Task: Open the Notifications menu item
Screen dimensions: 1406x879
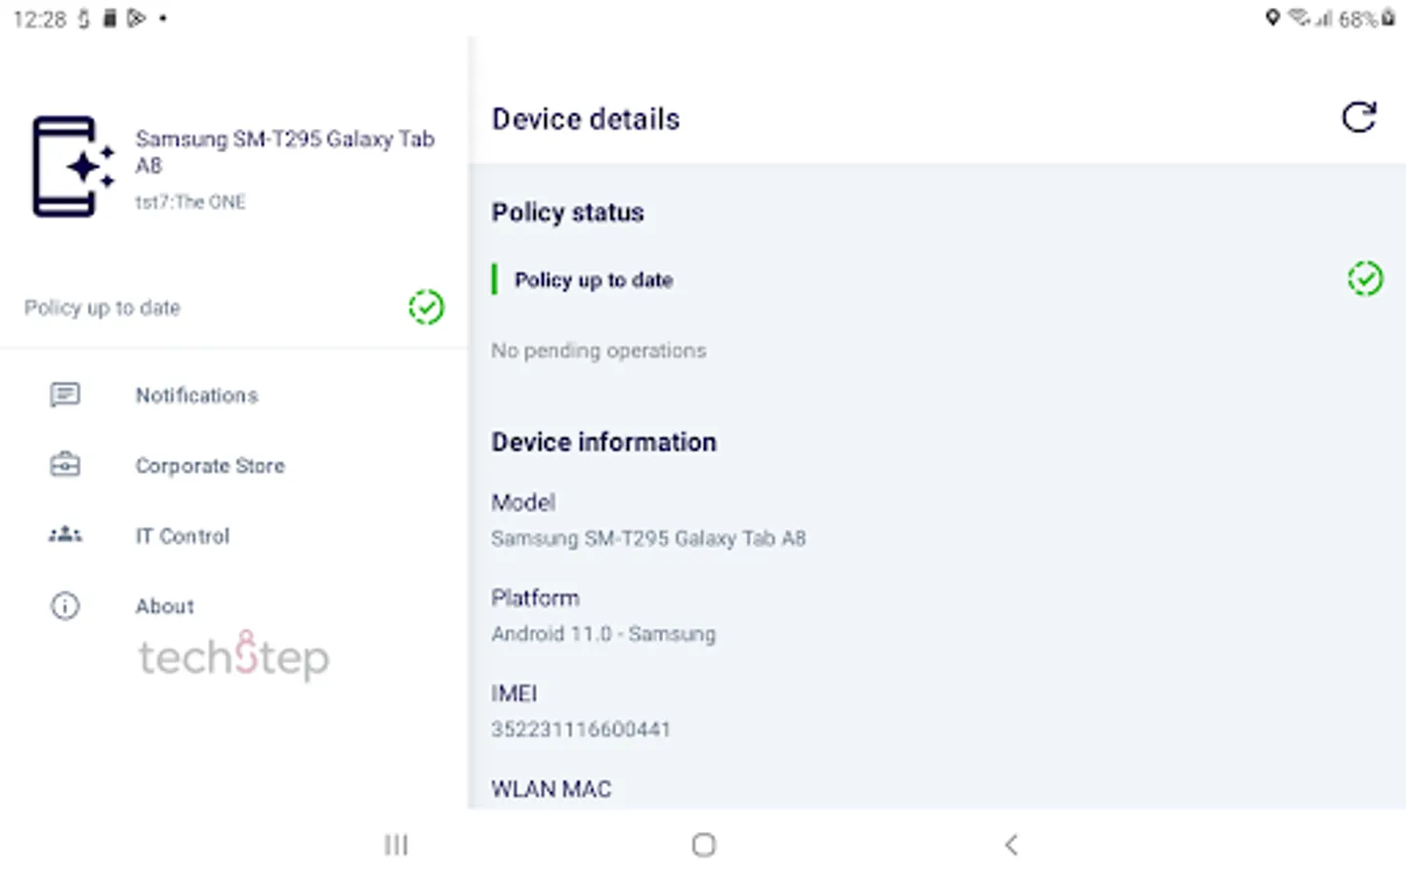Action: 196,396
